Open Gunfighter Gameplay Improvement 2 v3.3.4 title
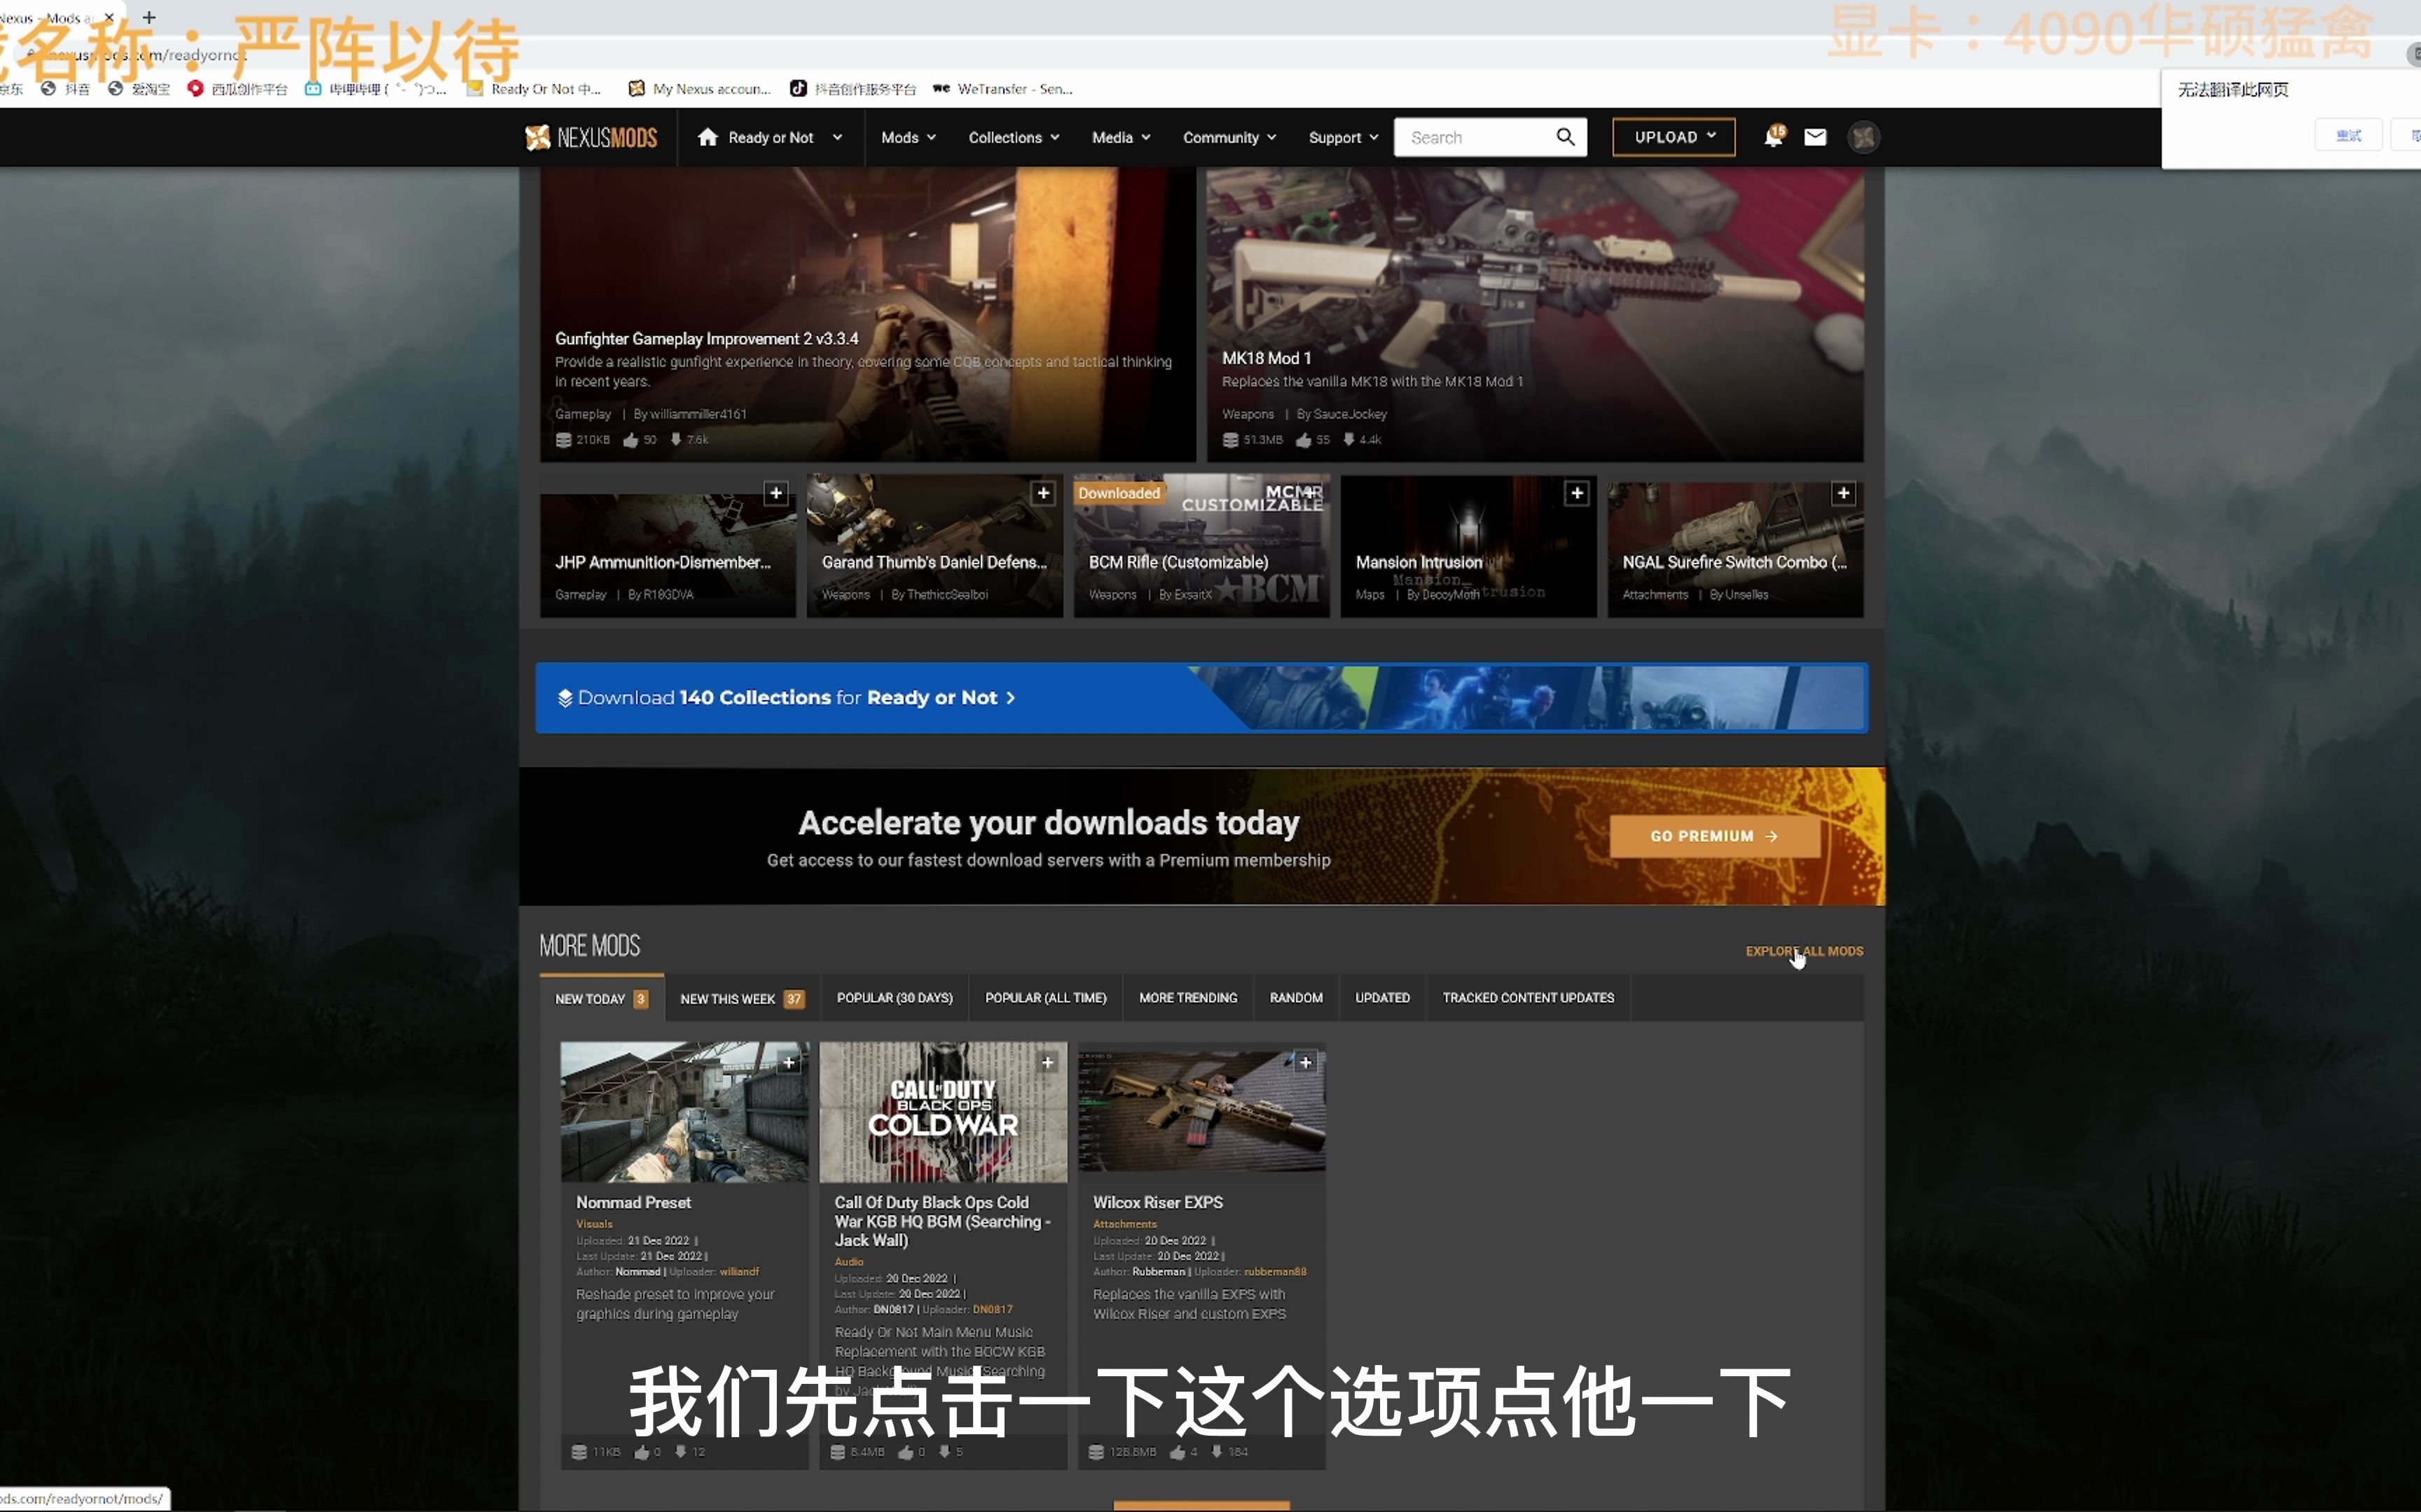 click(706, 339)
